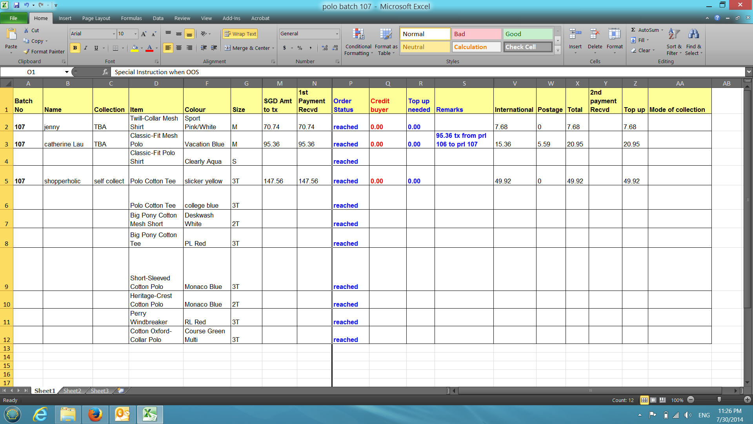Click the Insert cells icon

[x=575, y=35]
